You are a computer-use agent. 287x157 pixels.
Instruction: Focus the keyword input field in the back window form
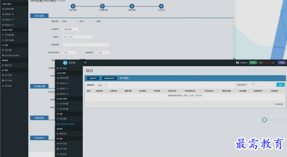[78, 37]
